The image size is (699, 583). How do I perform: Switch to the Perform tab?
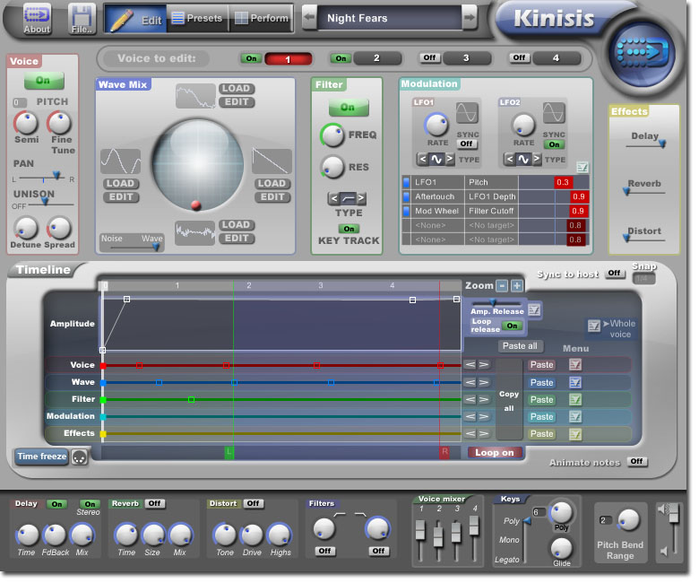[x=262, y=18]
